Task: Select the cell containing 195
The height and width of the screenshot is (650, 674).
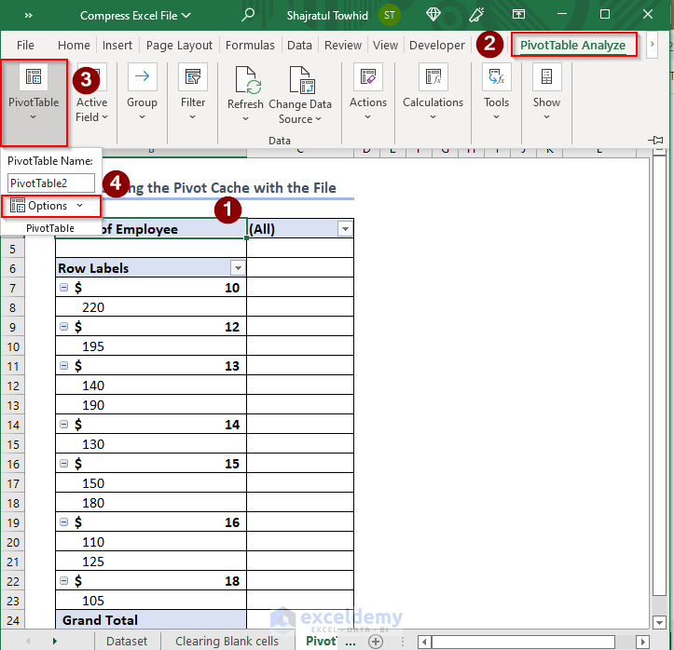Action: (151, 346)
